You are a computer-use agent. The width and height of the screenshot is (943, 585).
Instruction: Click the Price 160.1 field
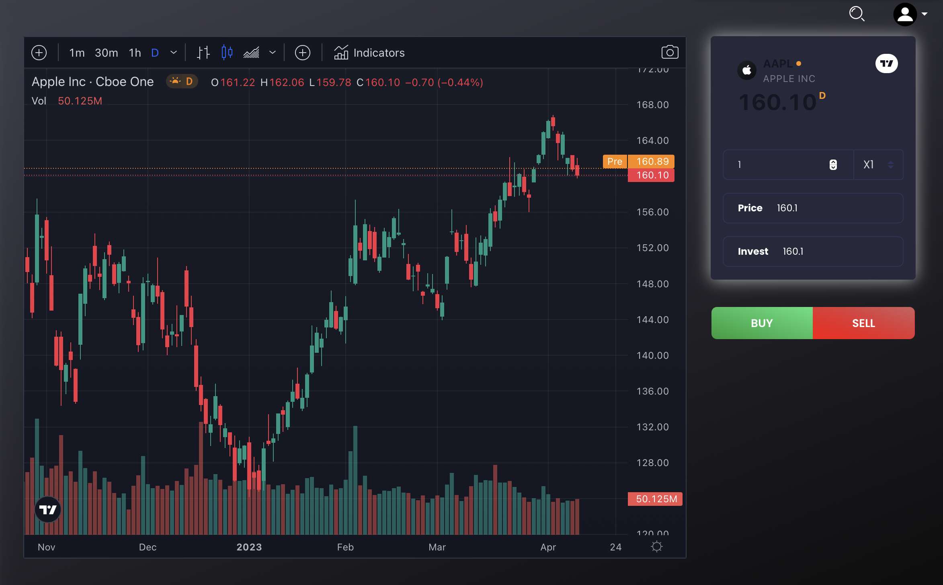(813, 208)
